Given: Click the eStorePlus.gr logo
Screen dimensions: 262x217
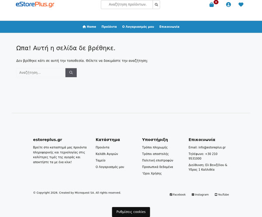Looking at the screenshot, I should tap(35, 4).
